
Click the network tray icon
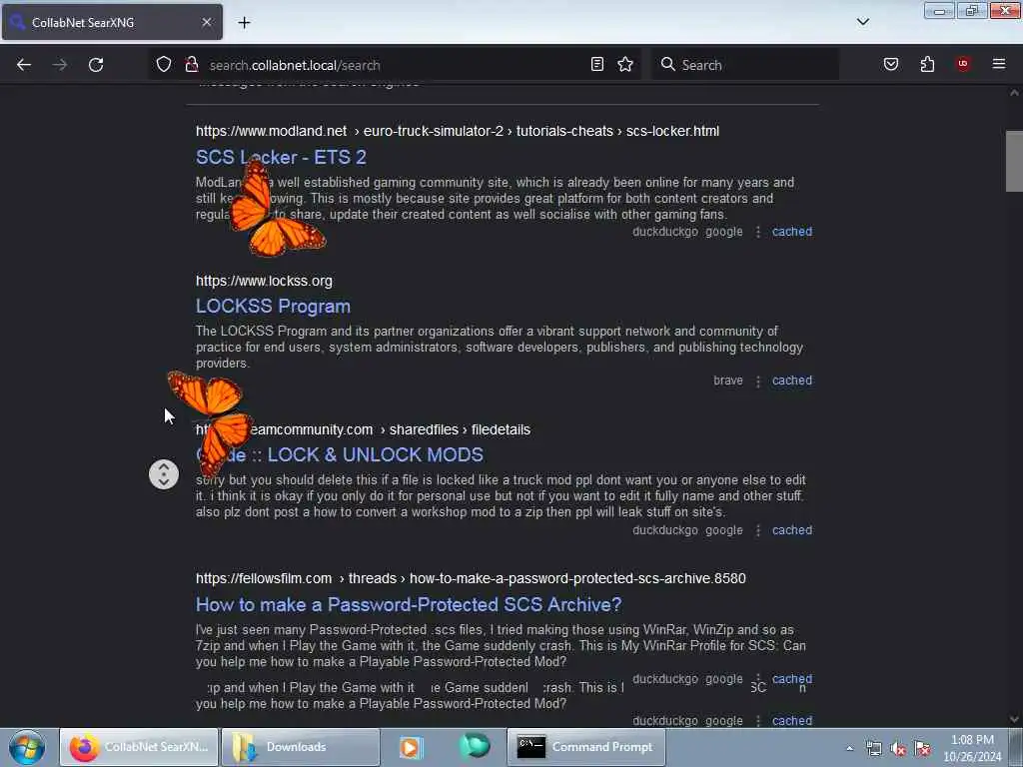click(874, 749)
